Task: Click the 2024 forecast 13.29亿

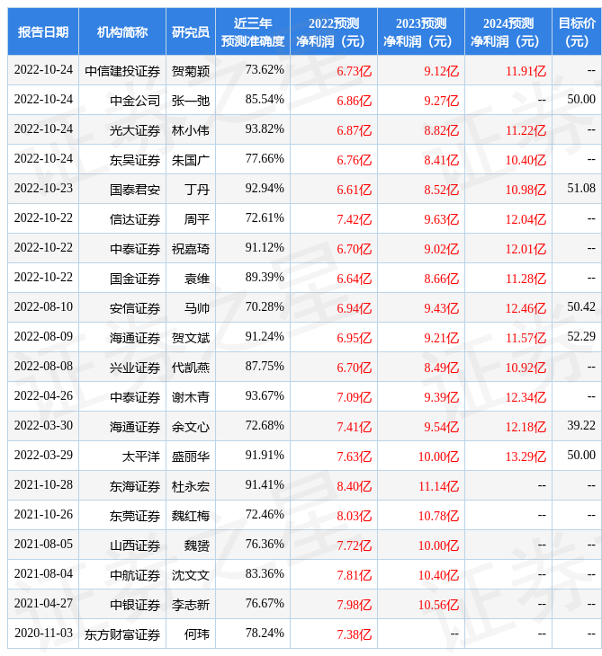Action: (x=526, y=457)
